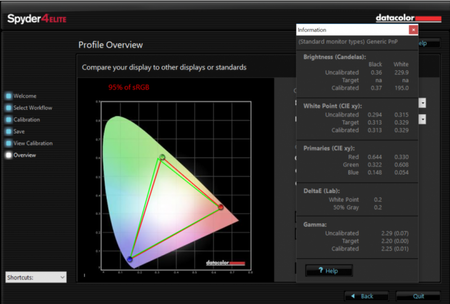Select the Overview step

25,155
